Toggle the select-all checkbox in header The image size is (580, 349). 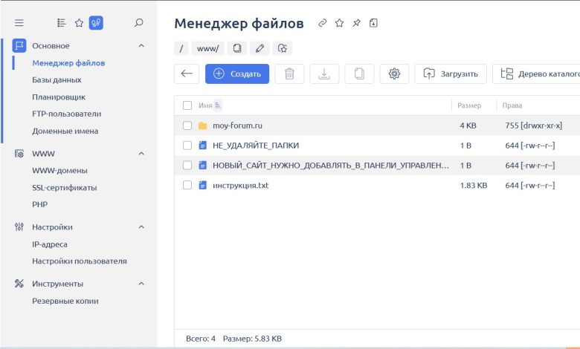(187, 105)
